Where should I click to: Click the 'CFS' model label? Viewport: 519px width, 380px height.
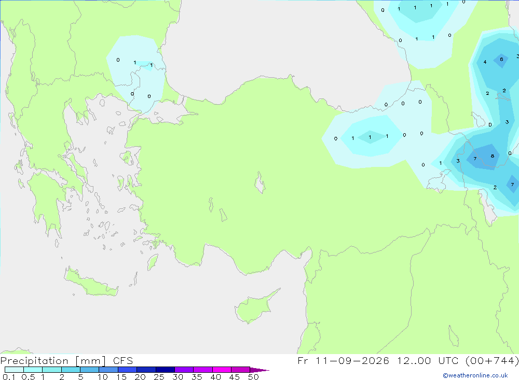pos(123,361)
